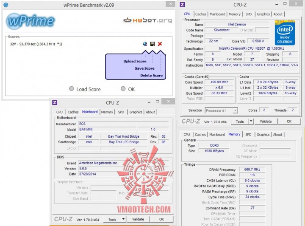
Task: Select SPD tab in Mainboard window
Action: tap(121, 112)
